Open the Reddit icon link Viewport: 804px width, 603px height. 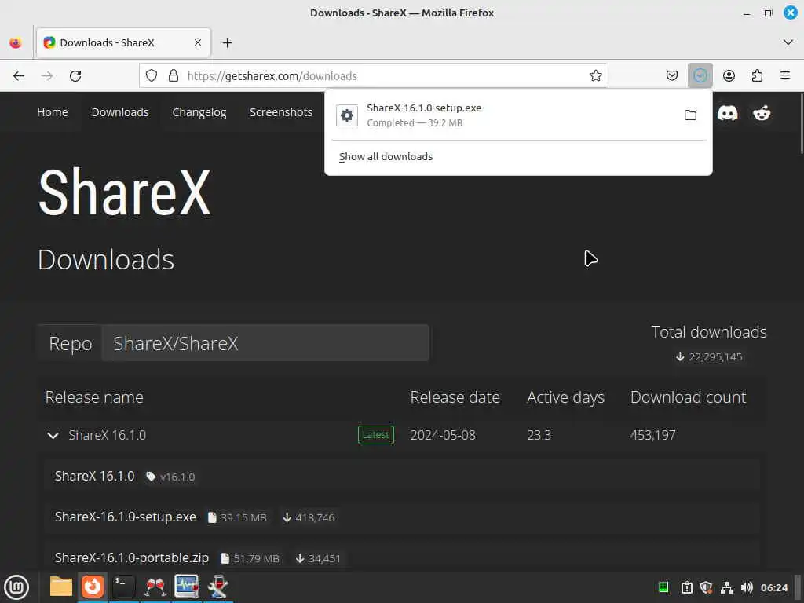tap(762, 113)
